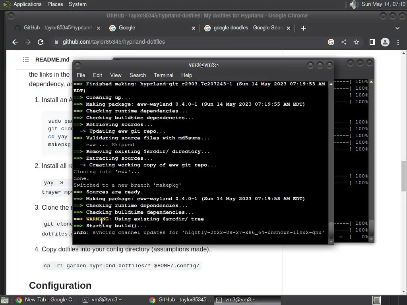Click the terminal window menu button at top-left
The image size is (407, 305).
tap(78, 65)
